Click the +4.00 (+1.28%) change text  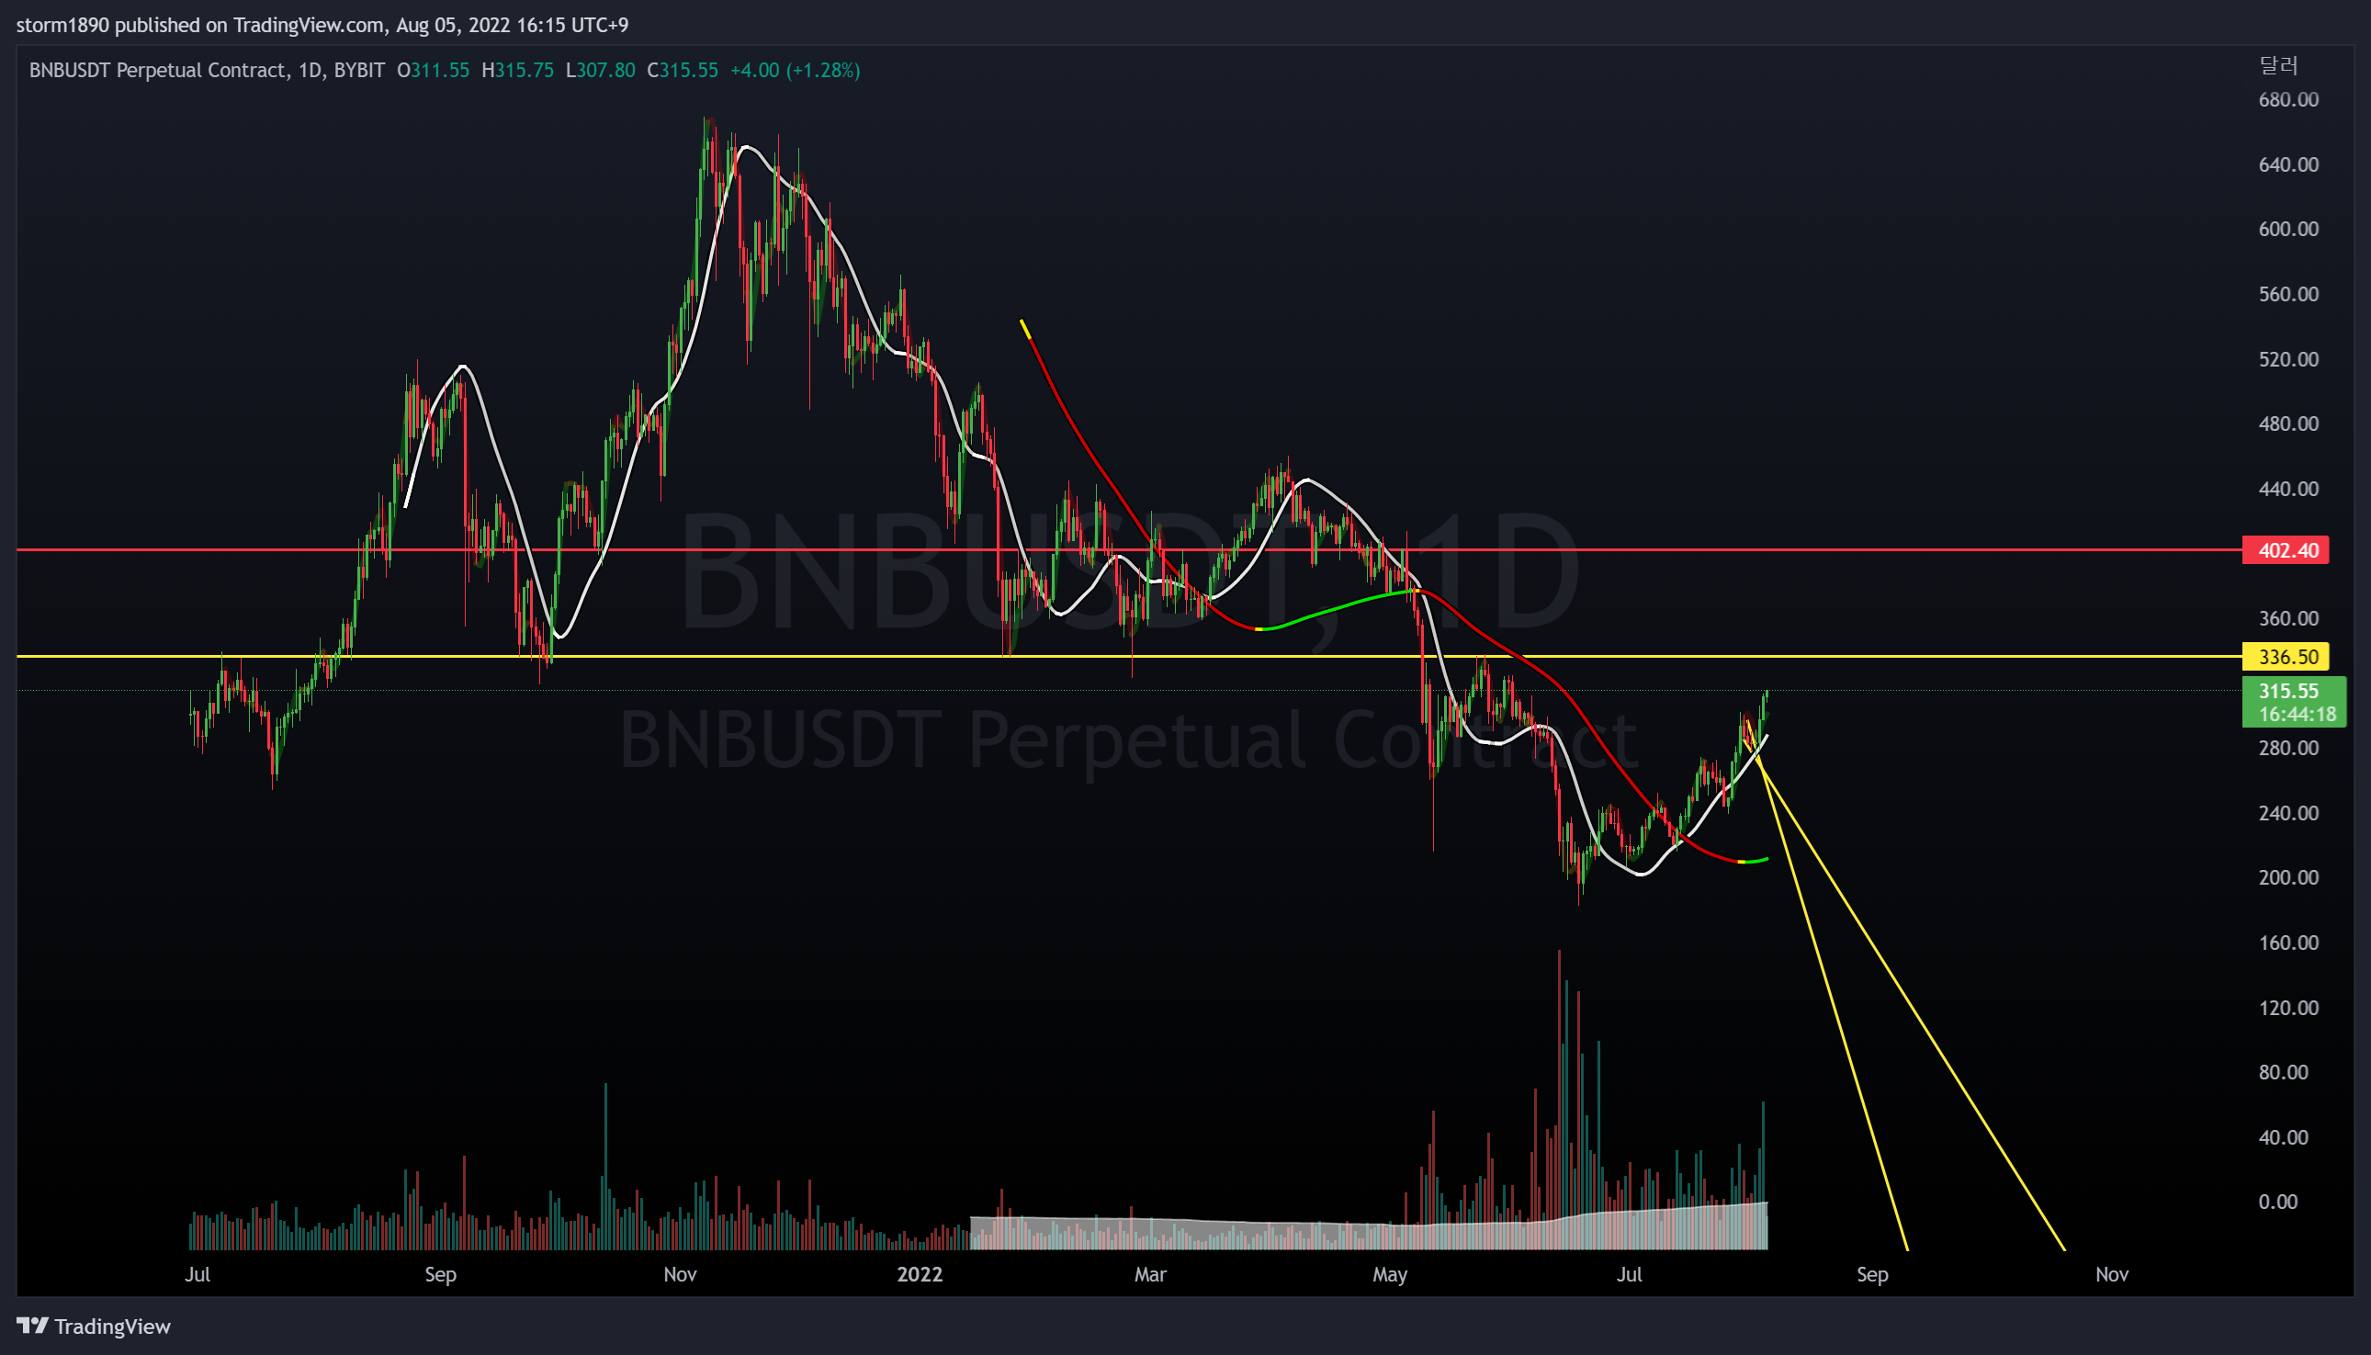[x=795, y=70]
